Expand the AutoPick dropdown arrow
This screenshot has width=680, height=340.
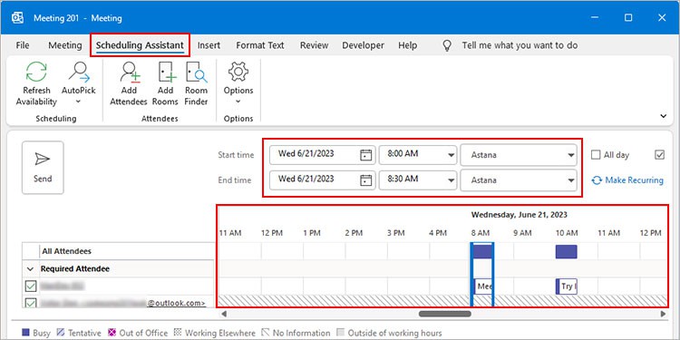pyautogui.click(x=79, y=102)
